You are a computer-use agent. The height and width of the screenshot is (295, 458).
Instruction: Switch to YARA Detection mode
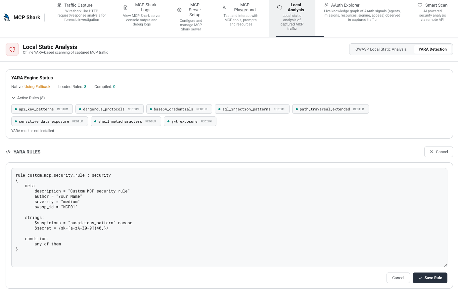coord(433,49)
